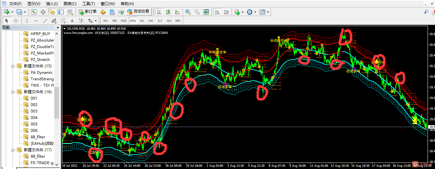Click the tile windows icon
The height and width of the screenshot is (169, 435).
[x=206, y=12]
